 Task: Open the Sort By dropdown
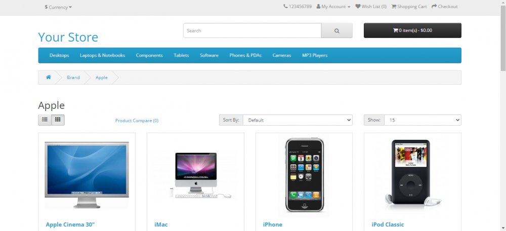point(298,120)
